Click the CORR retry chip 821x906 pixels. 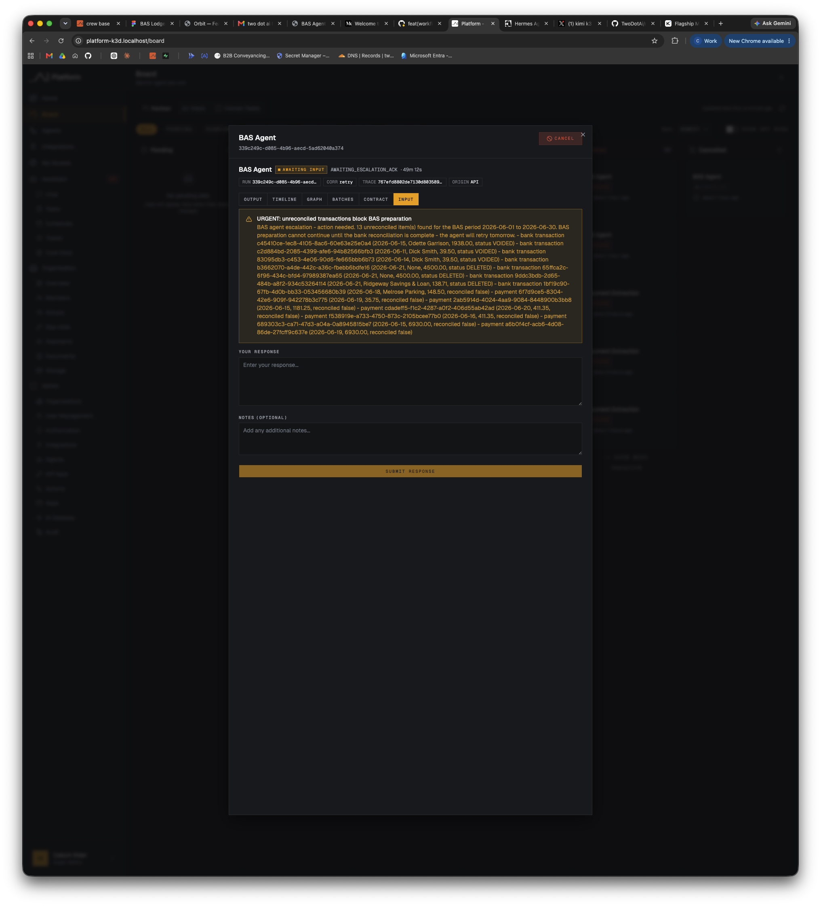(x=340, y=182)
